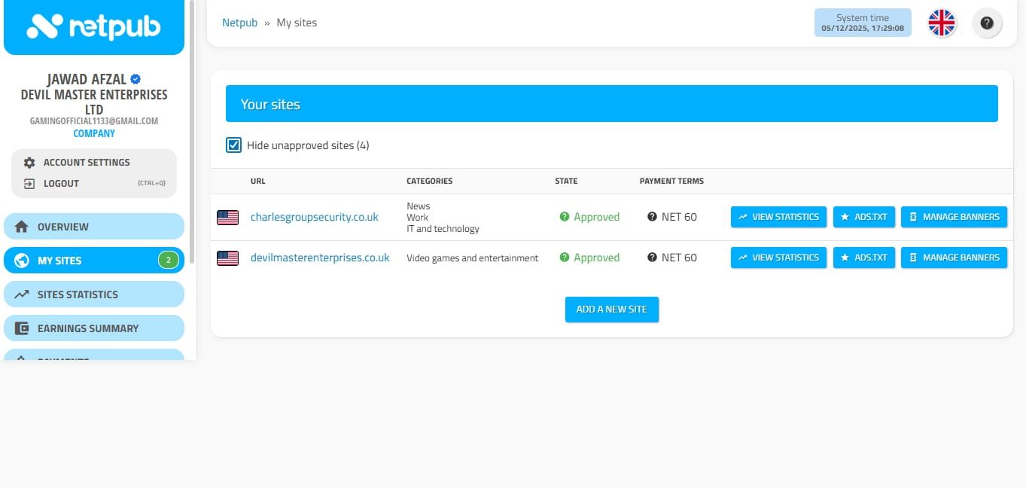Click the GAMINGOFFICIAL1133@GMAIL.COM email text
Image resolution: width=1026 pixels, height=488 pixels.
pyautogui.click(x=94, y=121)
